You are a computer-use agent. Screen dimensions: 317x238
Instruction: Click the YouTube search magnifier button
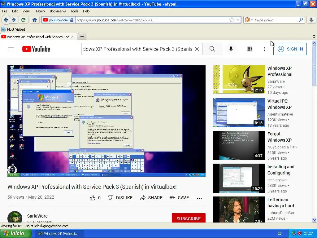212,49
